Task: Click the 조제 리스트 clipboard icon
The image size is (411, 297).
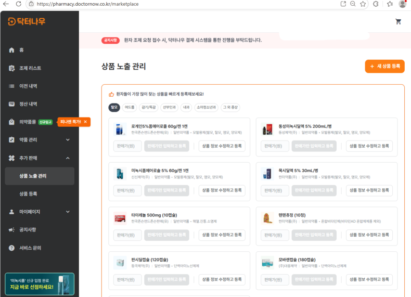Action: pos(12,68)
